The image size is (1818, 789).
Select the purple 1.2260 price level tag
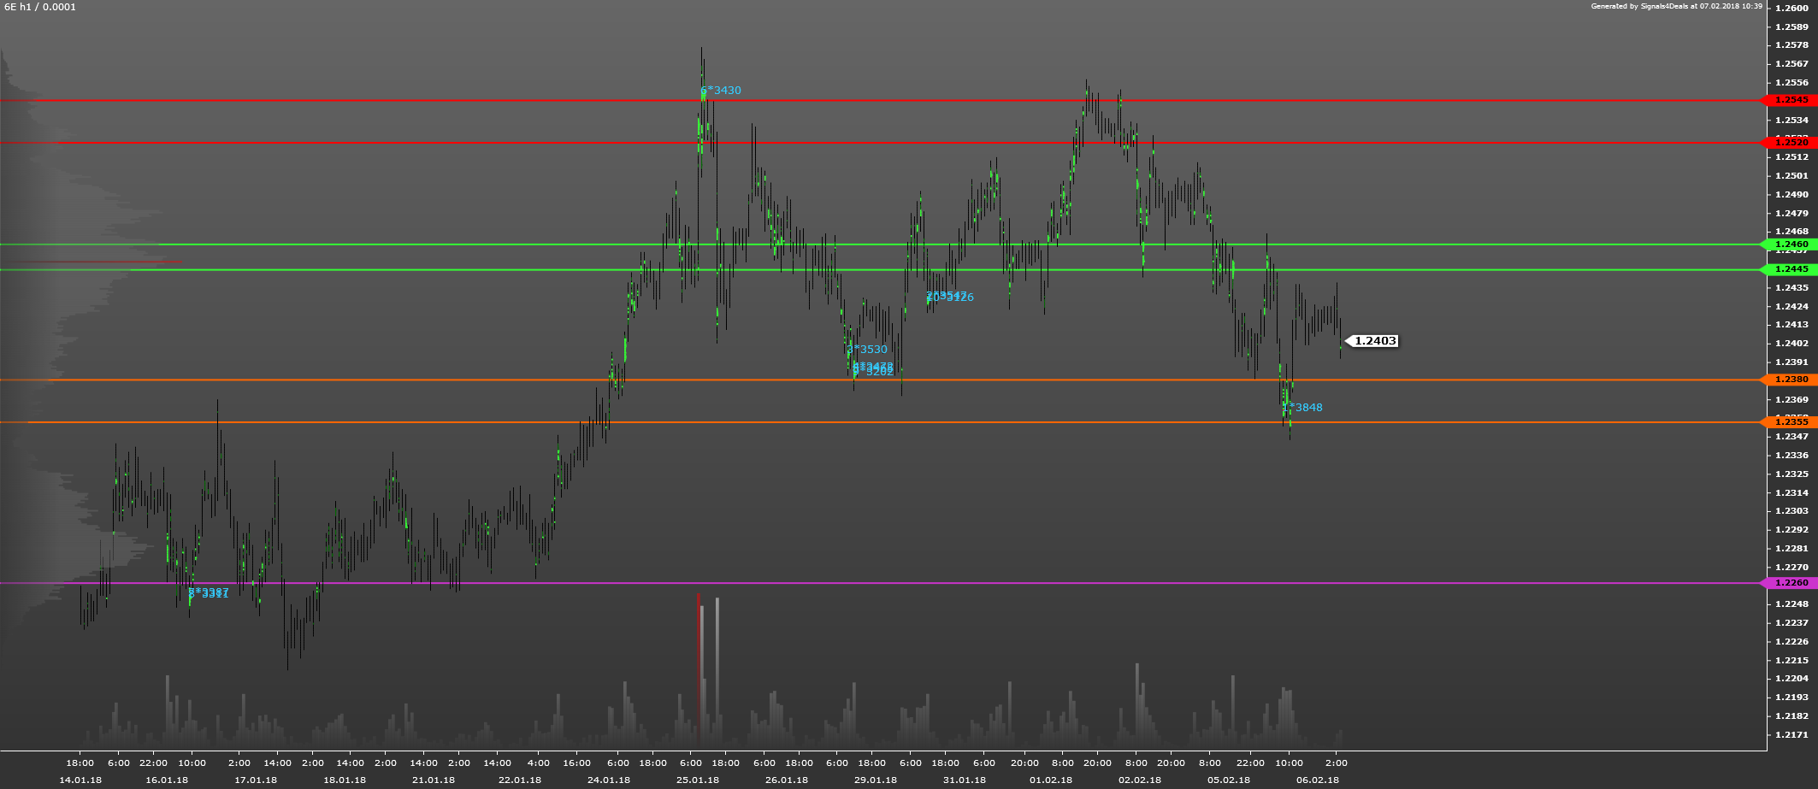(x=1791, y=583)
